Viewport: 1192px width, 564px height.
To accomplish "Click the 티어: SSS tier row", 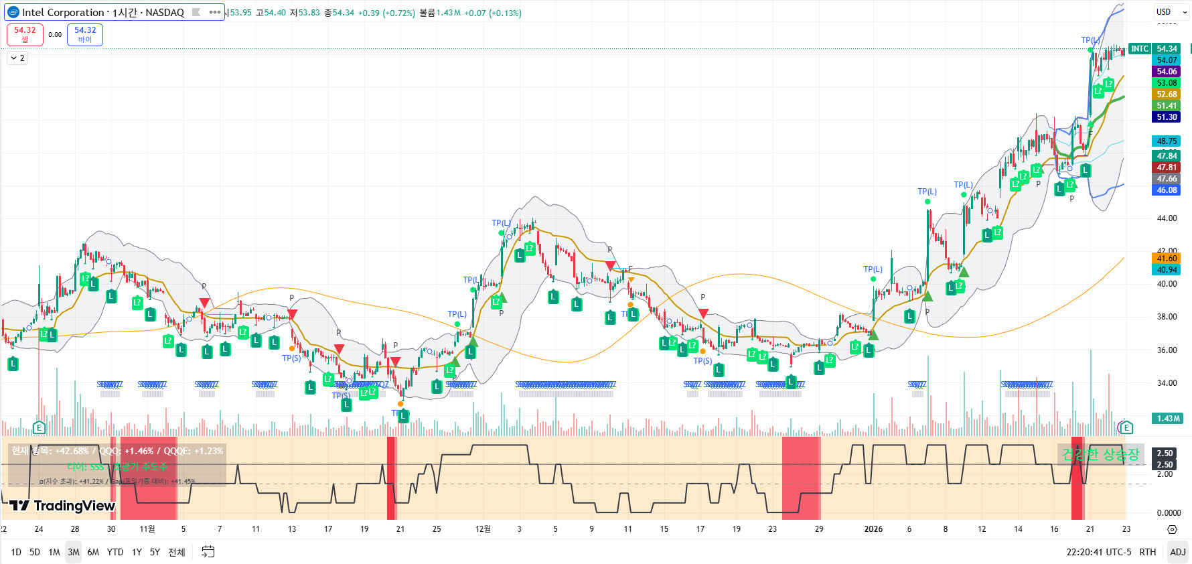I will pos(117,467).
